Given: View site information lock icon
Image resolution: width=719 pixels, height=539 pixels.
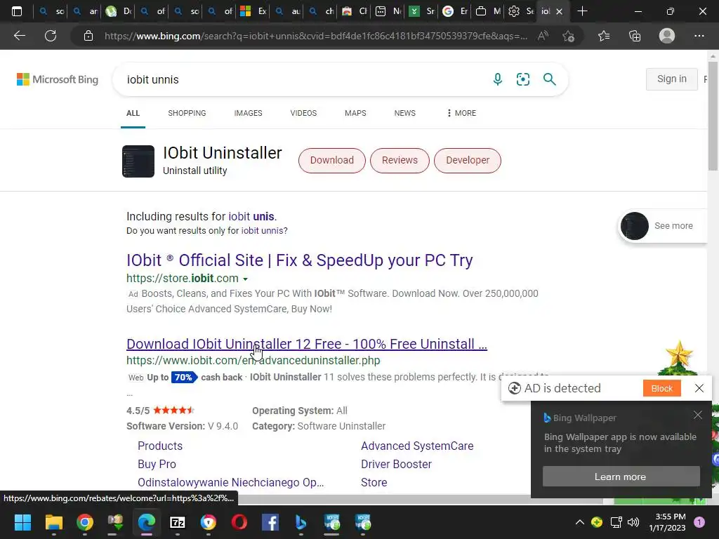Looking at the screenshot, I should point(88,36).
